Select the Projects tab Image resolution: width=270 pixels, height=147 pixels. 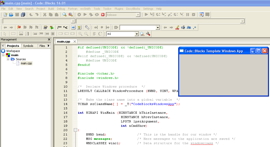click(x=13, y=46)
